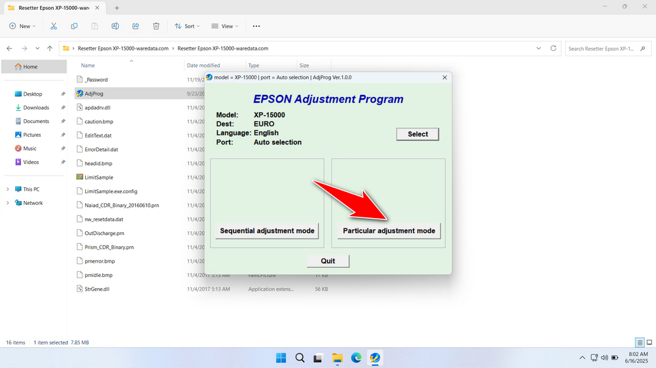Screen dimensions: 656x368
Task: Open Music in navigation pane
Action: (30, 148)
